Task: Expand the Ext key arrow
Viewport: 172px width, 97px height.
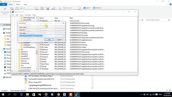Action: 17,50
